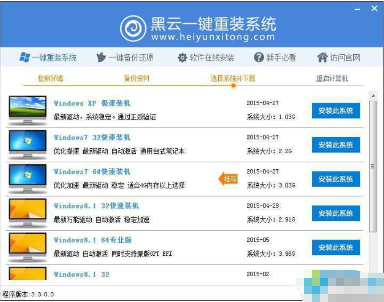Image resolution: width=384 pixels, height=302 pixels.
Task: Click the 程序版本:3.3.0.0 status text
Action: [x=28, y=294]
